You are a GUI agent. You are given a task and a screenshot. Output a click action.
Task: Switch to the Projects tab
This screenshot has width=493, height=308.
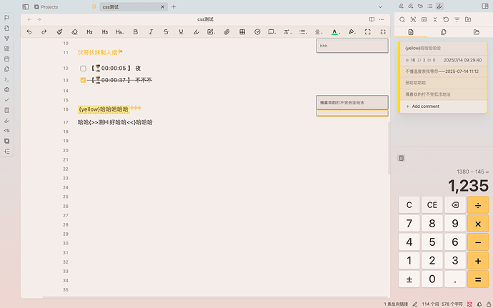tap(46, 6)
